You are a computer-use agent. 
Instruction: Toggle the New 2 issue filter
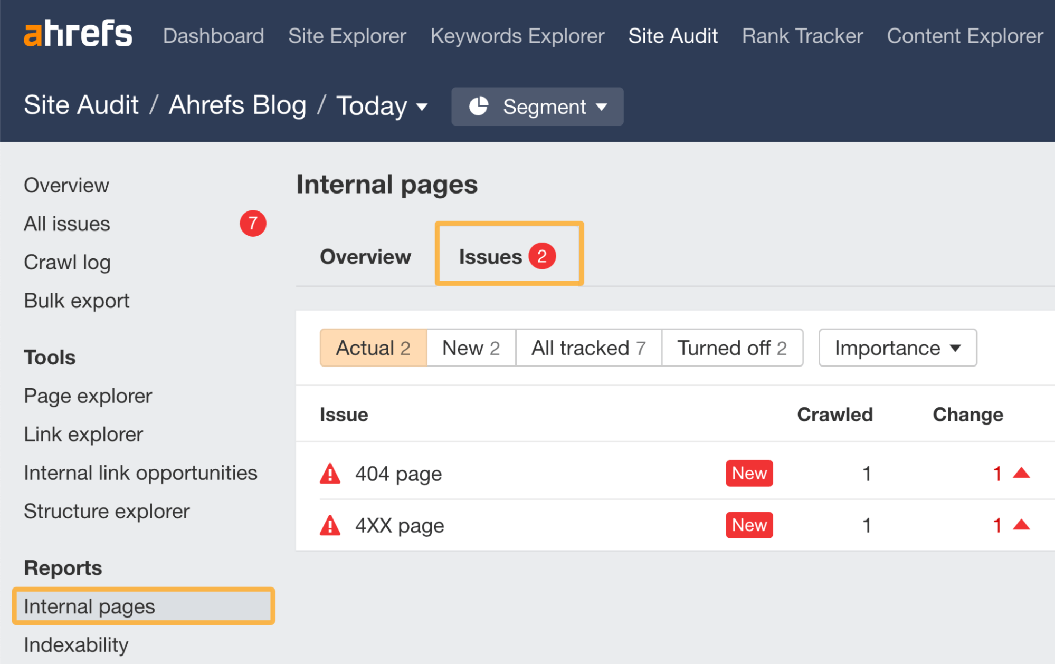(x=471, y=348)
